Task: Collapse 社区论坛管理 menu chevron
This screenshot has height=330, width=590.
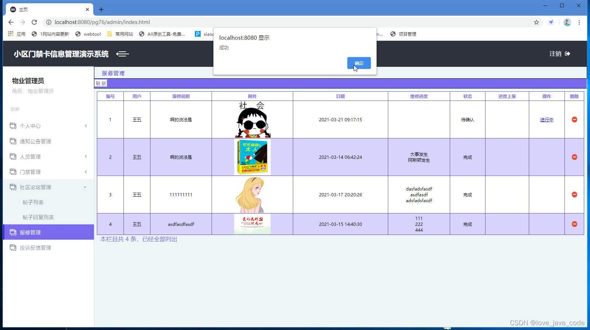Action: click(85, 187)
